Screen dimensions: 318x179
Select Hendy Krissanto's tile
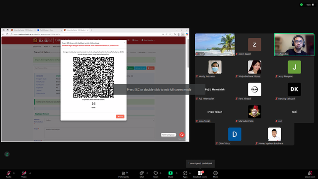coord(215,67)
